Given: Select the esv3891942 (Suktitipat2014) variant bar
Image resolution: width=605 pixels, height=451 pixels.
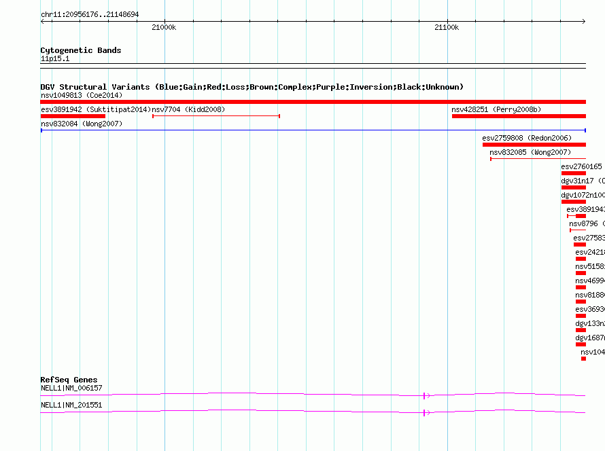Looking at the screenshot, I should (x=73, y=116).
